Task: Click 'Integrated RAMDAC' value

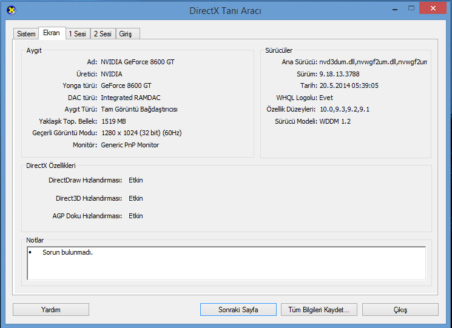Action: [130, 98]
